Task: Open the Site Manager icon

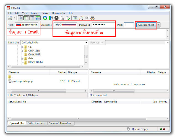Action: coord(10,18)
